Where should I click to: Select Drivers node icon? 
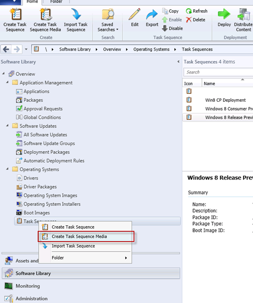[x=19, y=178]
